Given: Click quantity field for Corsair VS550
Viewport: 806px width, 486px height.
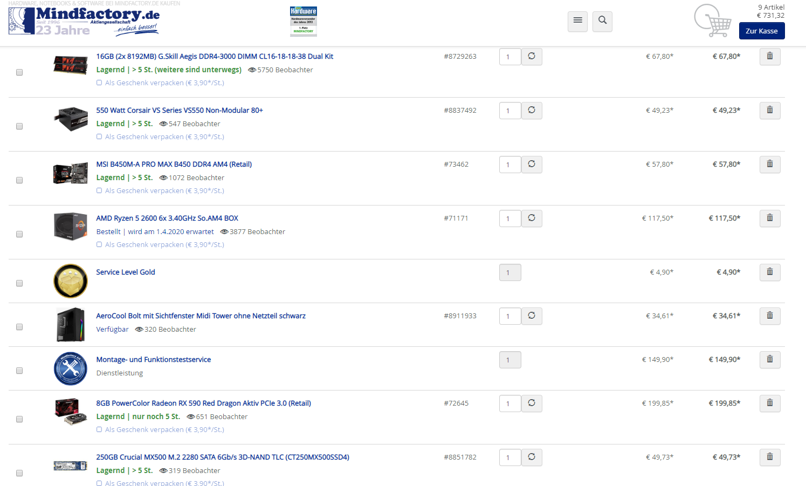Looking at the screenshot, I should point(510,111).
